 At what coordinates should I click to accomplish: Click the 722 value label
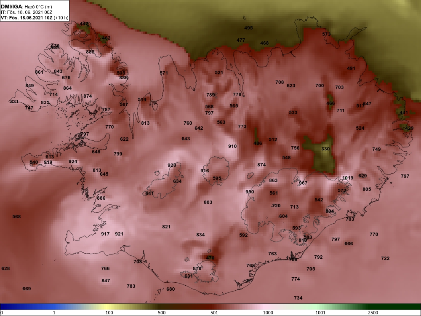click(385, 258)
